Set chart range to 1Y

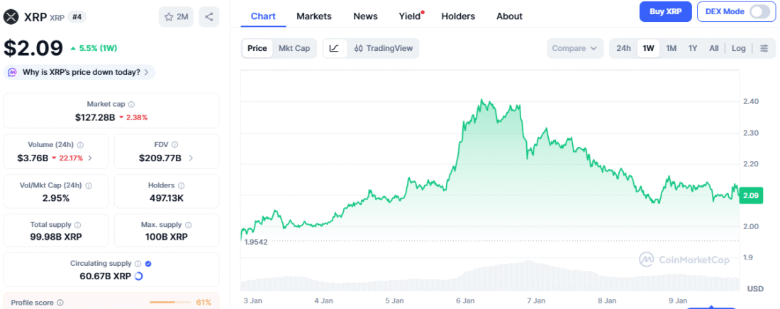point(693,49)
